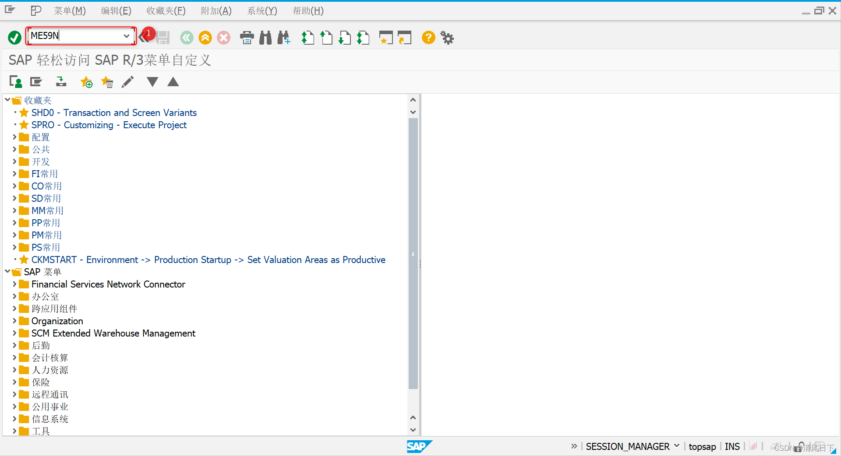Expand the 配置 folder

pyautogui.click(x=14, y=137)
